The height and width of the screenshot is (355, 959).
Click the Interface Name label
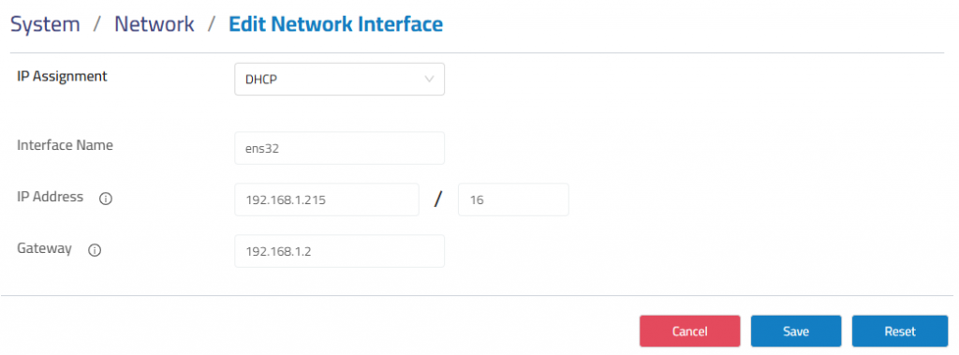pos(65,146)
